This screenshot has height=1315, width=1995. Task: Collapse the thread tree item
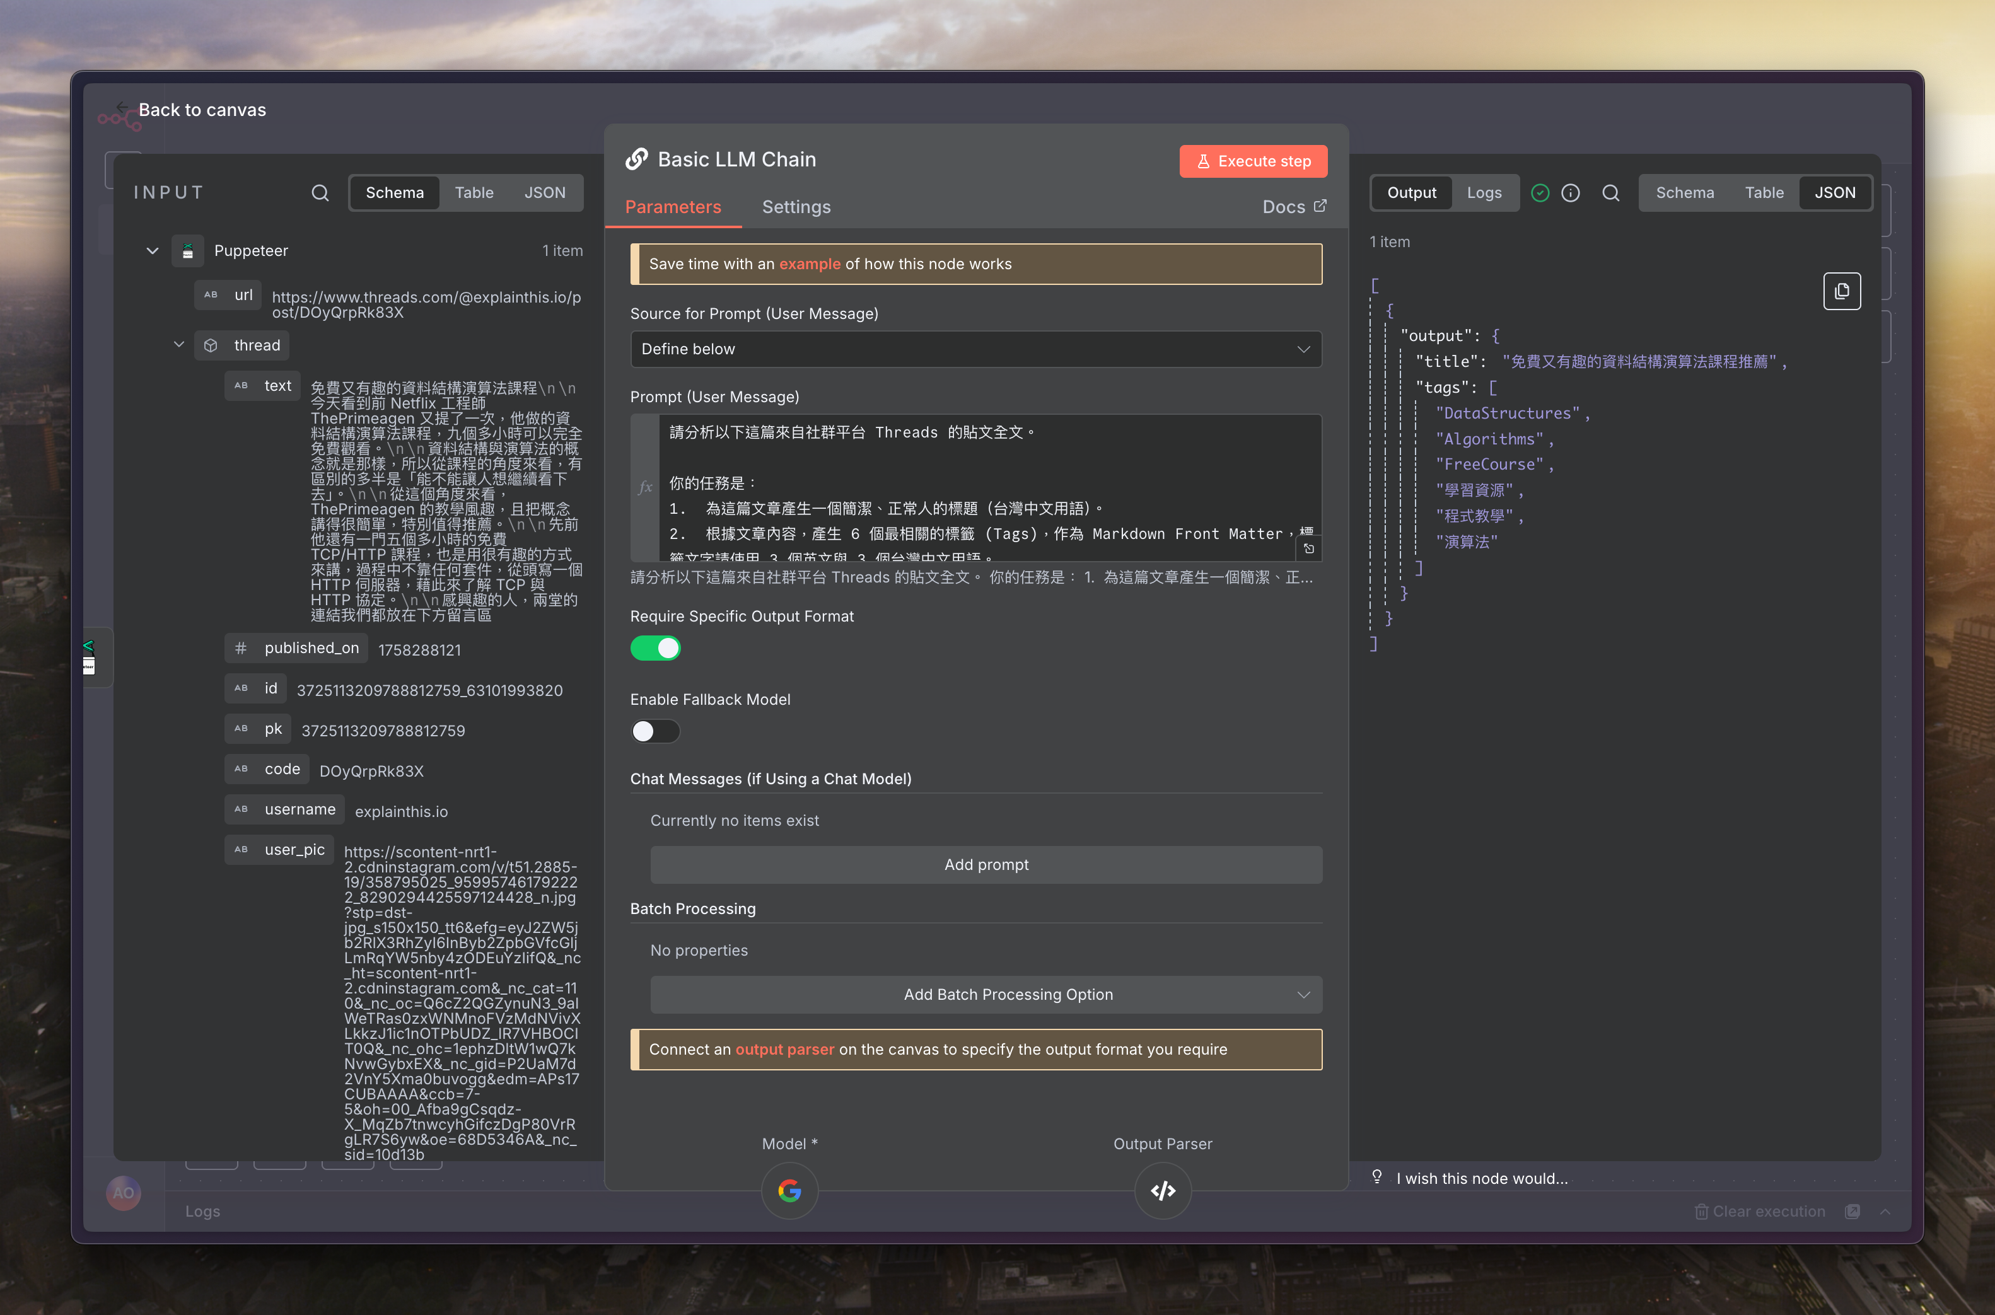tap(178, 345)
